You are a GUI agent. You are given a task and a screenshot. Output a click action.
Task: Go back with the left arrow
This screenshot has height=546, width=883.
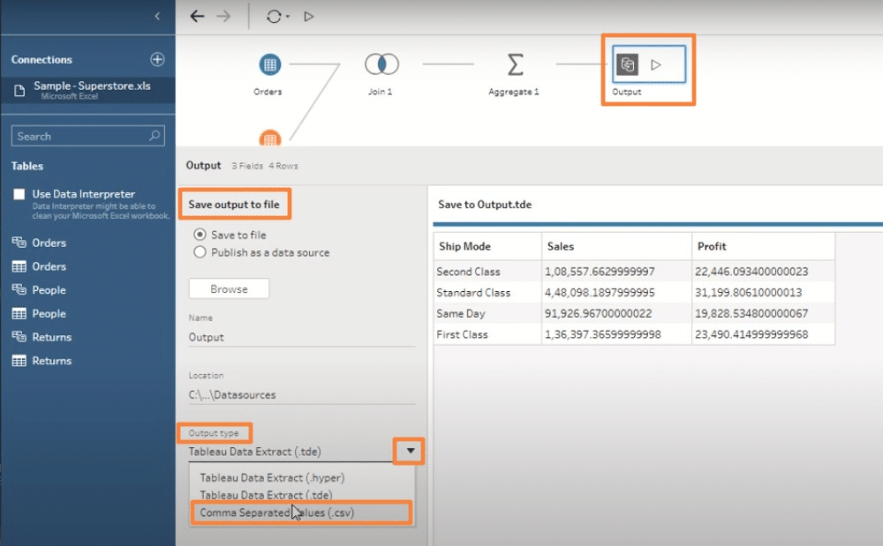(197, 16)
